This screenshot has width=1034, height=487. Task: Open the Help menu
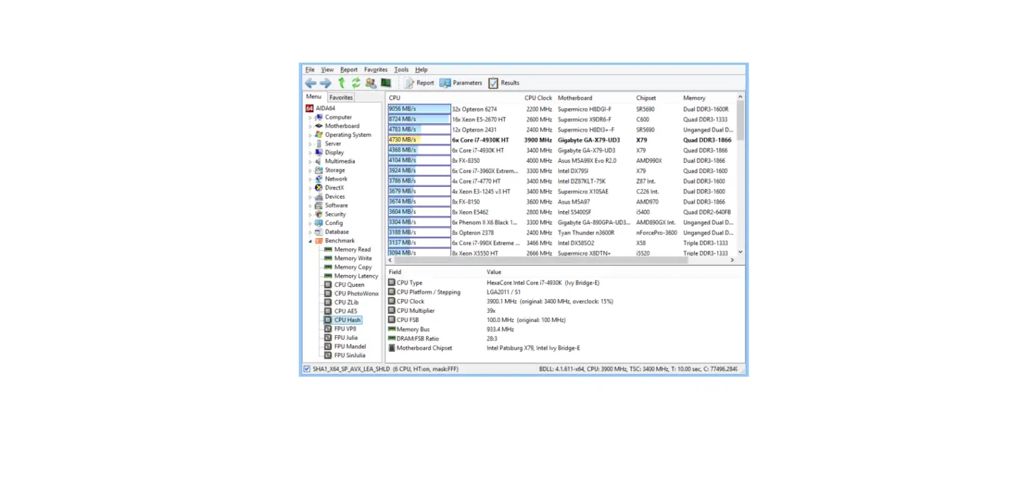click(421, 69)
